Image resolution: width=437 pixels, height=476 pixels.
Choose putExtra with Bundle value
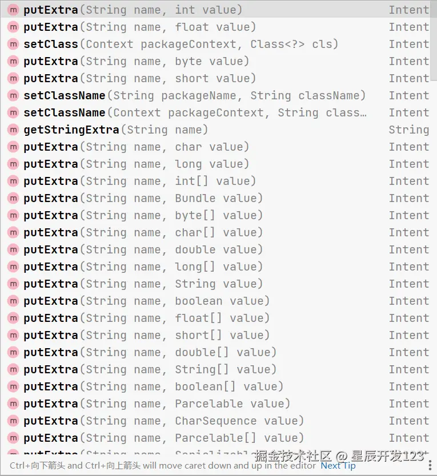click(x=143, y=198)
